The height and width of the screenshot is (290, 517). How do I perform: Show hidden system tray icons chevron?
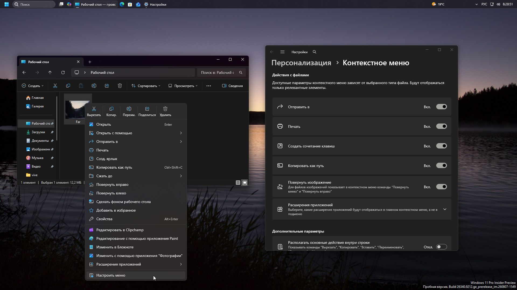tap(477, 4)
